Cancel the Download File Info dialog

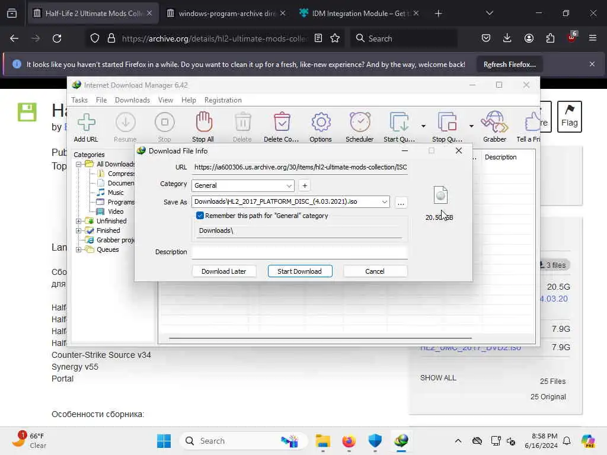(375, 271)
